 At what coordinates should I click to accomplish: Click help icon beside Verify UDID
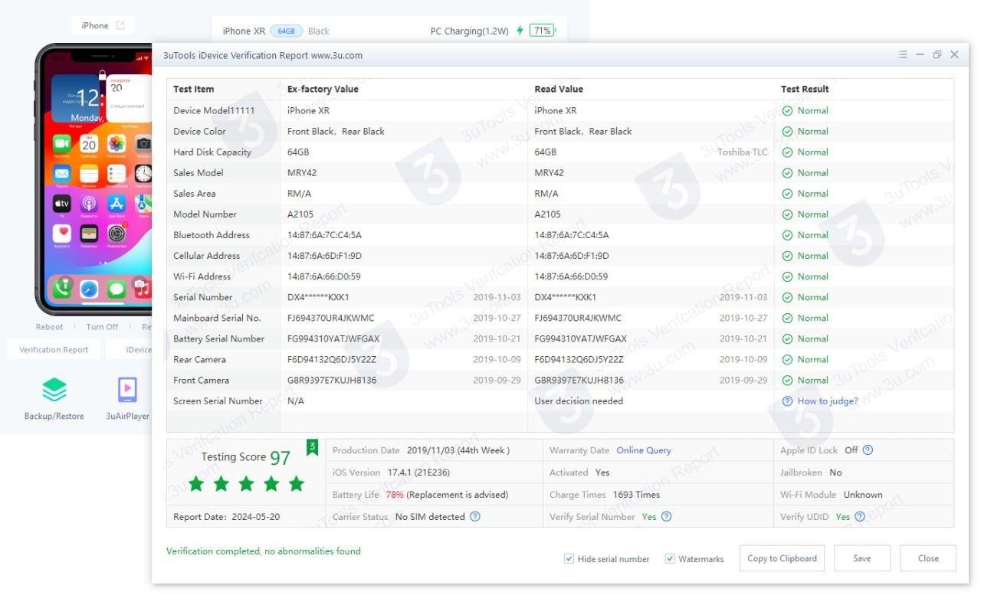860,517
